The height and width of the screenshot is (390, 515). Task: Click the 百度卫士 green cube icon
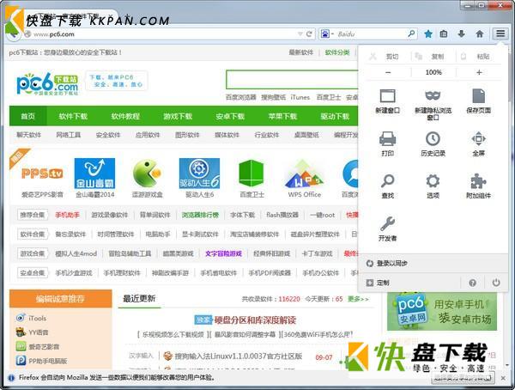(251, 174)
